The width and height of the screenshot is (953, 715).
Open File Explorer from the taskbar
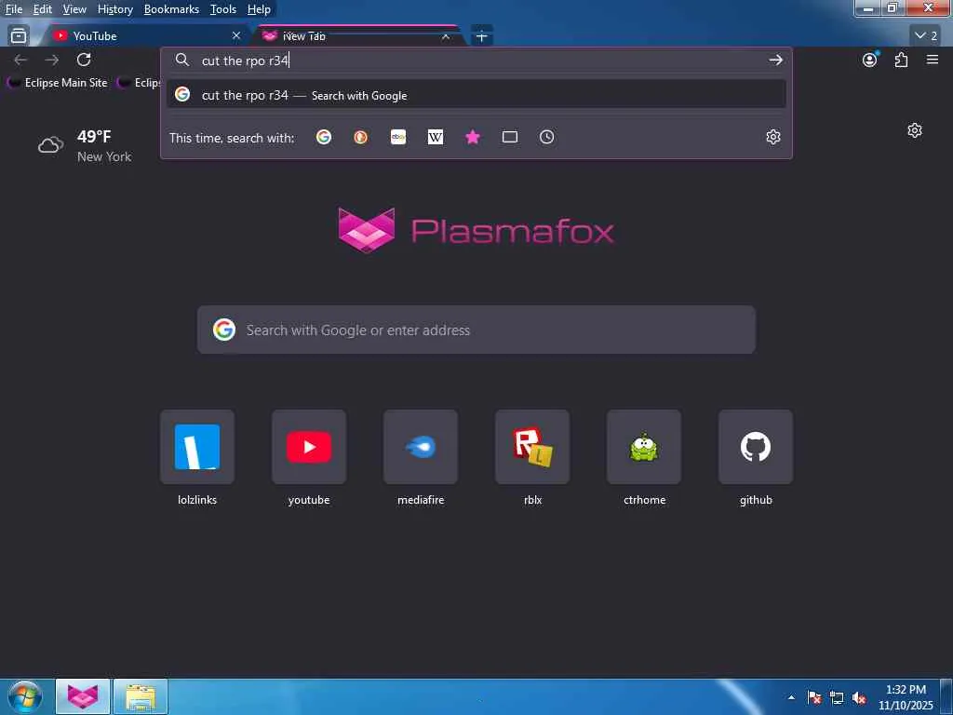coord(141,696)
